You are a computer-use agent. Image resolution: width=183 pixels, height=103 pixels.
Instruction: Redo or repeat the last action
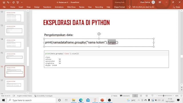pyautogui.click(x=13, y=2)
